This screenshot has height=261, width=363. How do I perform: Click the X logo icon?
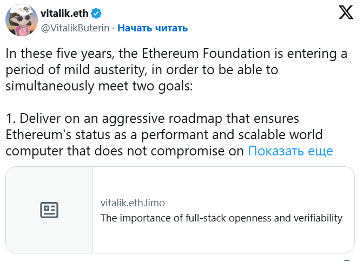(x=346, y=12)
